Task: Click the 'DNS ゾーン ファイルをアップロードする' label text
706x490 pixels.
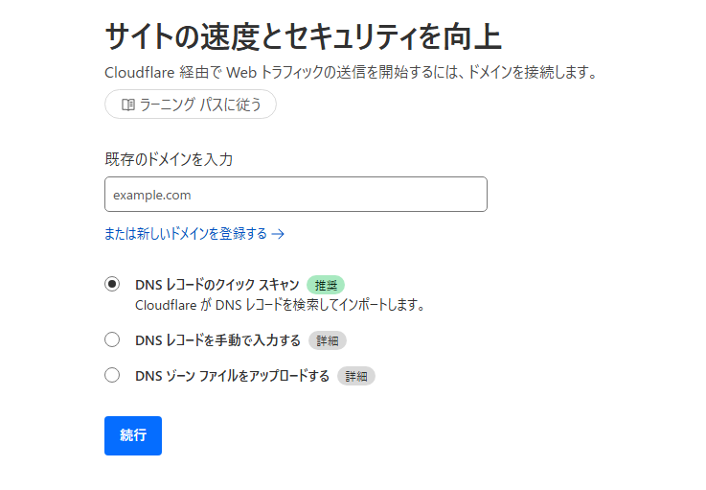Action: (232, 375)
